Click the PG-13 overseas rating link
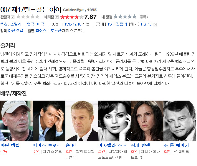This screenshot has height=166, width=197. [x=146, y=24]
